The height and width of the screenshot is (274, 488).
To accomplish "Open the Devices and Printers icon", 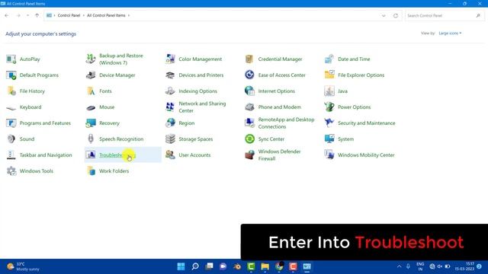I will click(170, 75).
